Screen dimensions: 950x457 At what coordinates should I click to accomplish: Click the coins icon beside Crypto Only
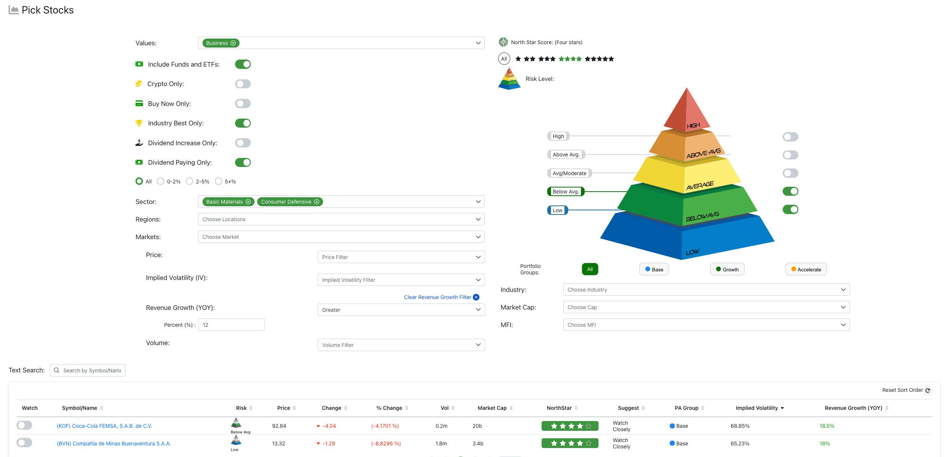coord(139,83)
